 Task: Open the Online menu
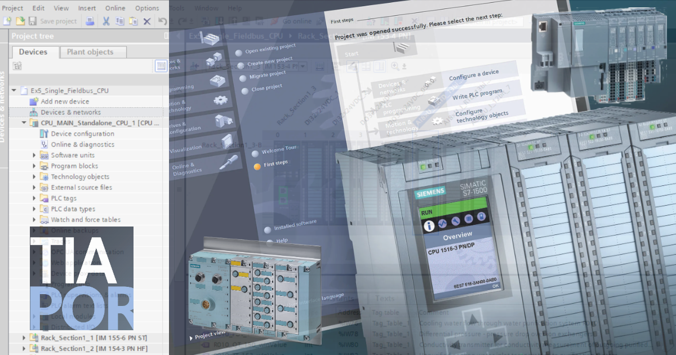114,8
